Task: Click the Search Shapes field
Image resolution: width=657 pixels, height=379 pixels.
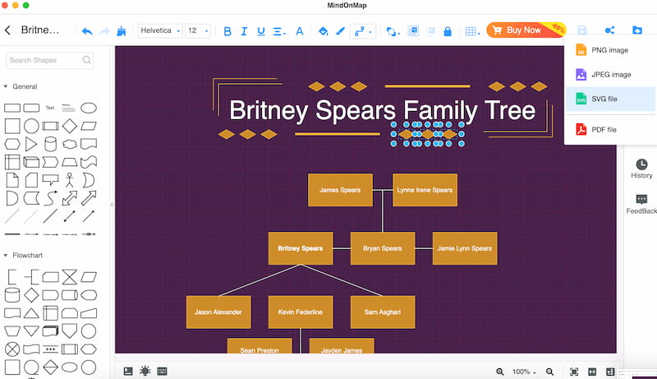Action: tap(49, 60)
